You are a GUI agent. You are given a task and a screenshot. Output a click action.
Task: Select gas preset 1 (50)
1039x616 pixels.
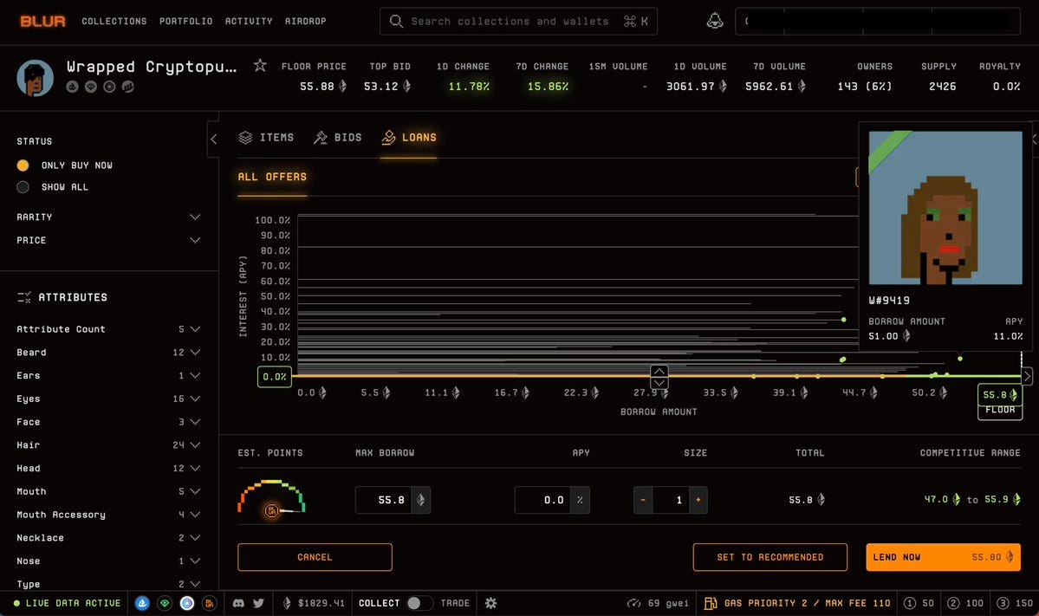919,603
